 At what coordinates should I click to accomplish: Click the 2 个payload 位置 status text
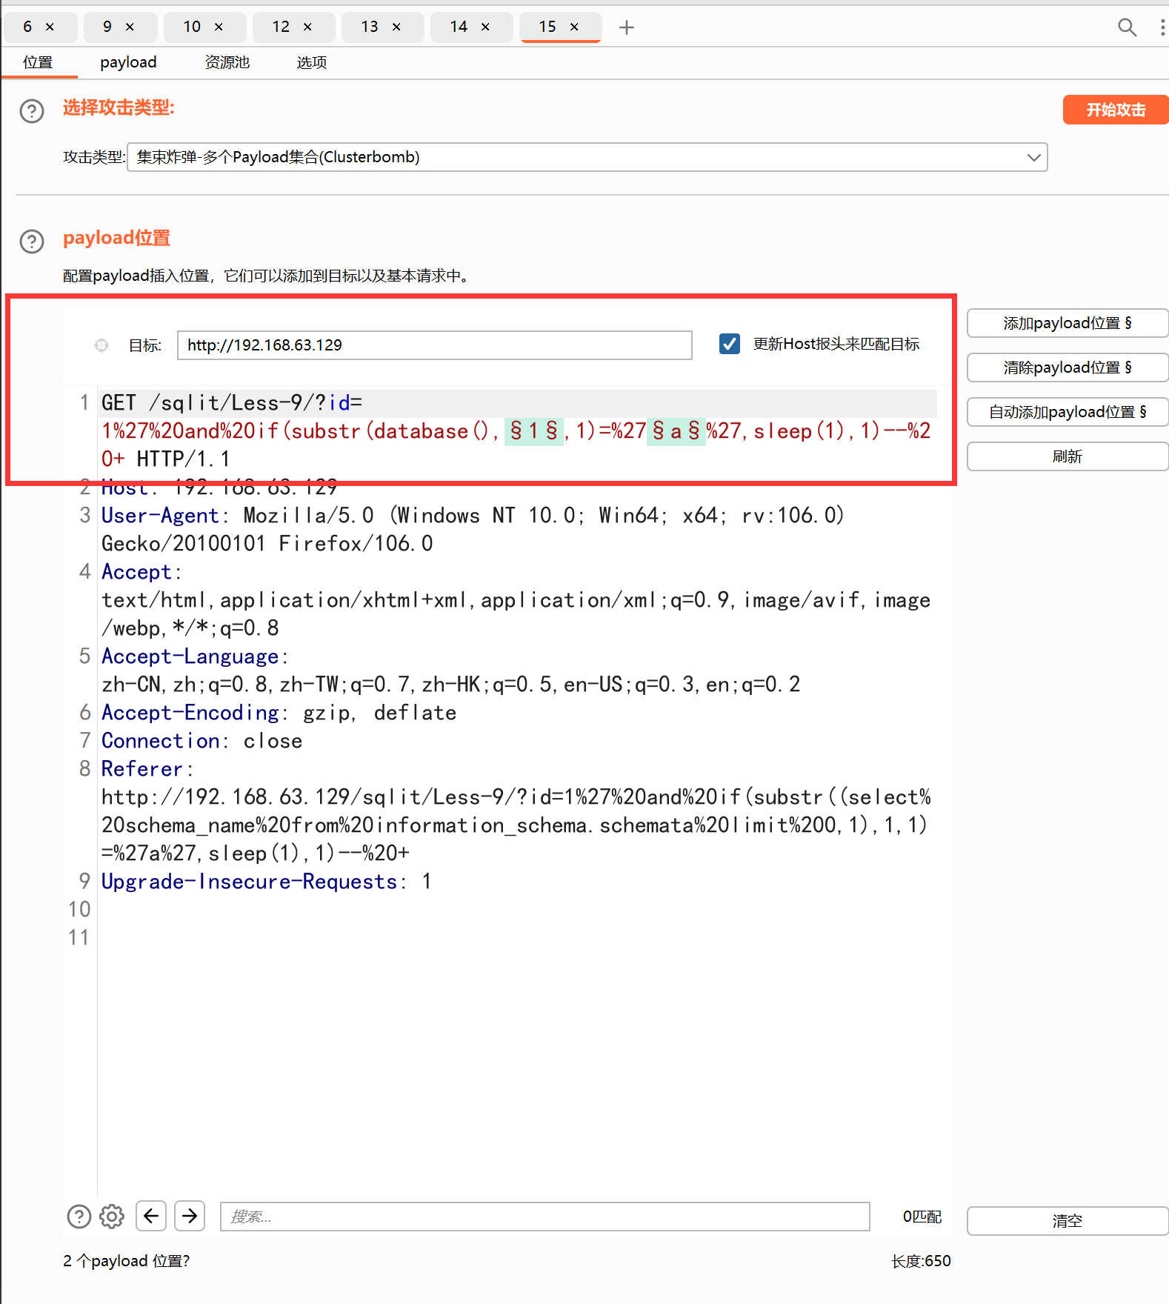point(126,1261)
